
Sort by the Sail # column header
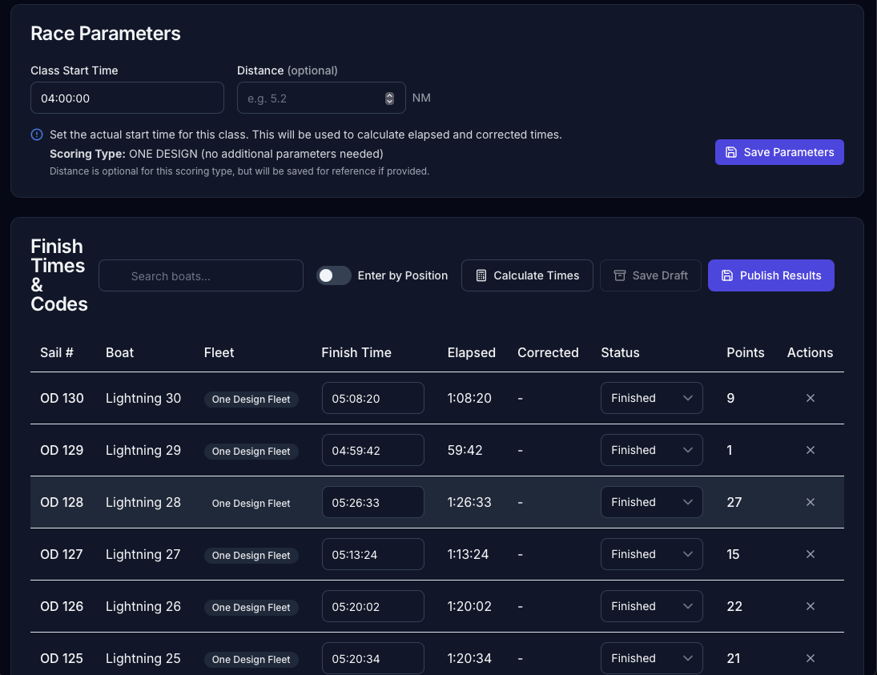(57, 352)
